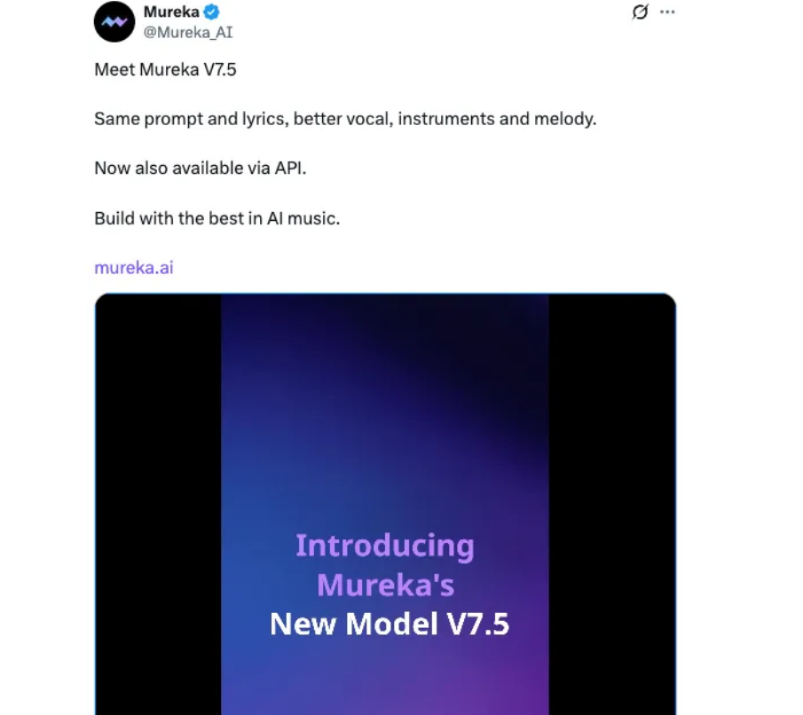
Task: Open the three-dot More options menu
Action: click(667, 12)
